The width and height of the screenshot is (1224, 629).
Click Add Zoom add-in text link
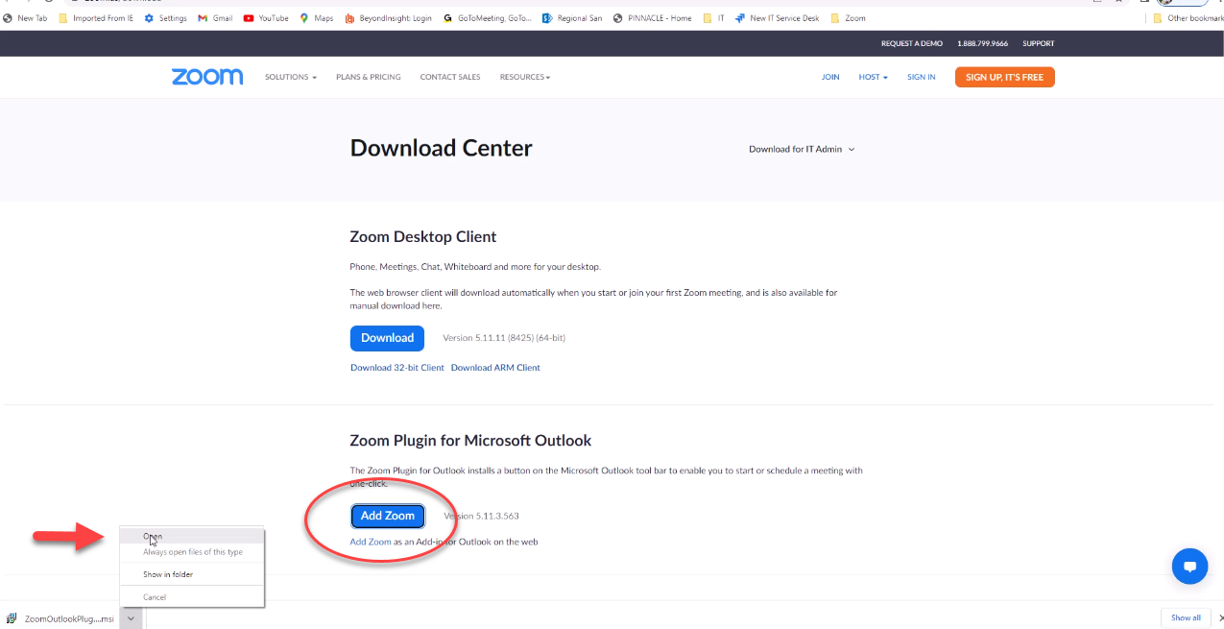coord(371,542)
